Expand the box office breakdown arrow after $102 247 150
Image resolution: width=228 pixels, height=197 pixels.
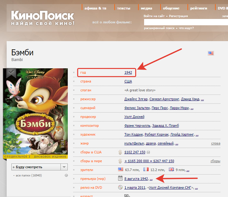click(x=148, y=152)
